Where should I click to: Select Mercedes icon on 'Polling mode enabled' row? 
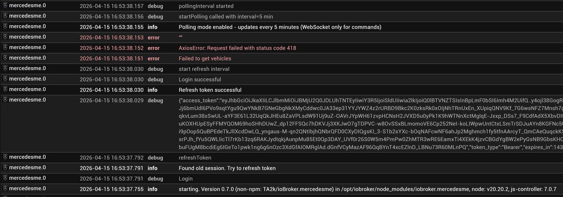click(5, 26)
